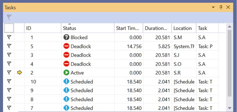Click the red Deadlock icon for task 4
Viewport: 237px width, 112px height.
coord(66,64)
